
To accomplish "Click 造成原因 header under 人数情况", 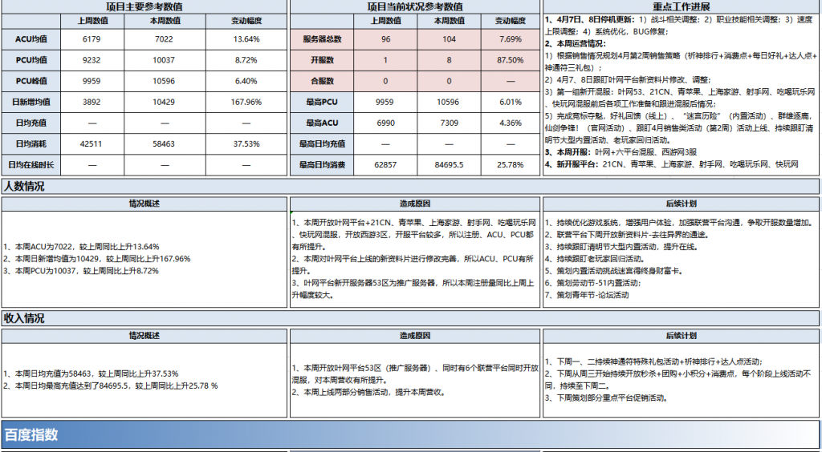I will click(x=415, y=204).
